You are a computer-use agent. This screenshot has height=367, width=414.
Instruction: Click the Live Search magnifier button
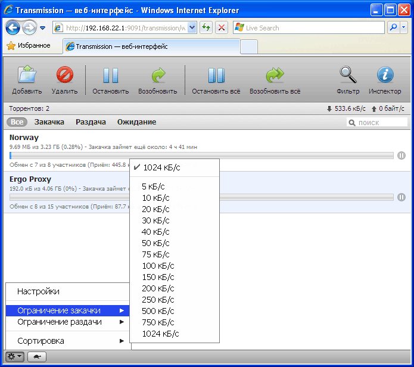pyautogui.click(x=393, y=27)
